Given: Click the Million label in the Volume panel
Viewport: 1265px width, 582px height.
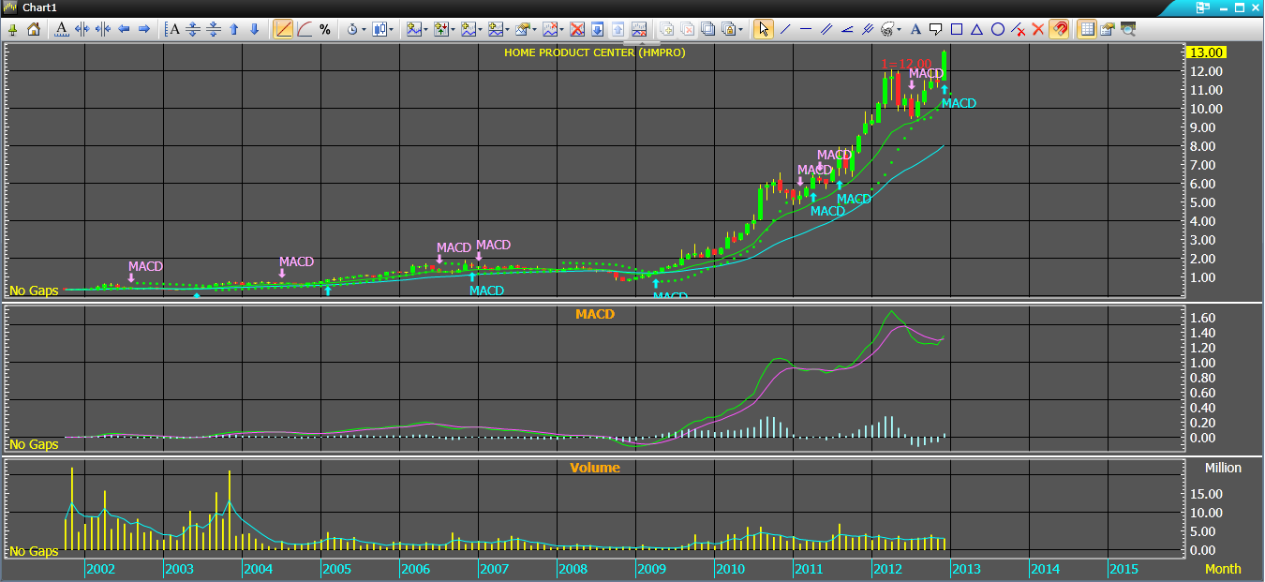Looking at the screenshot, I should [x=1223, y=468].
